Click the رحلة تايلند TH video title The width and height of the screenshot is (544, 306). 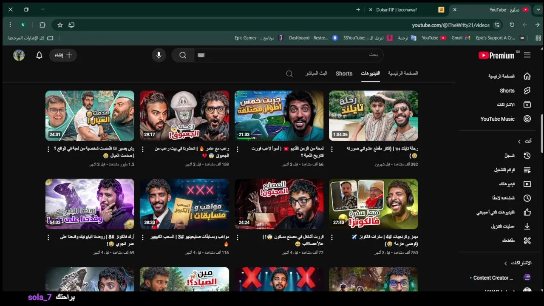[x=382, y=152]
